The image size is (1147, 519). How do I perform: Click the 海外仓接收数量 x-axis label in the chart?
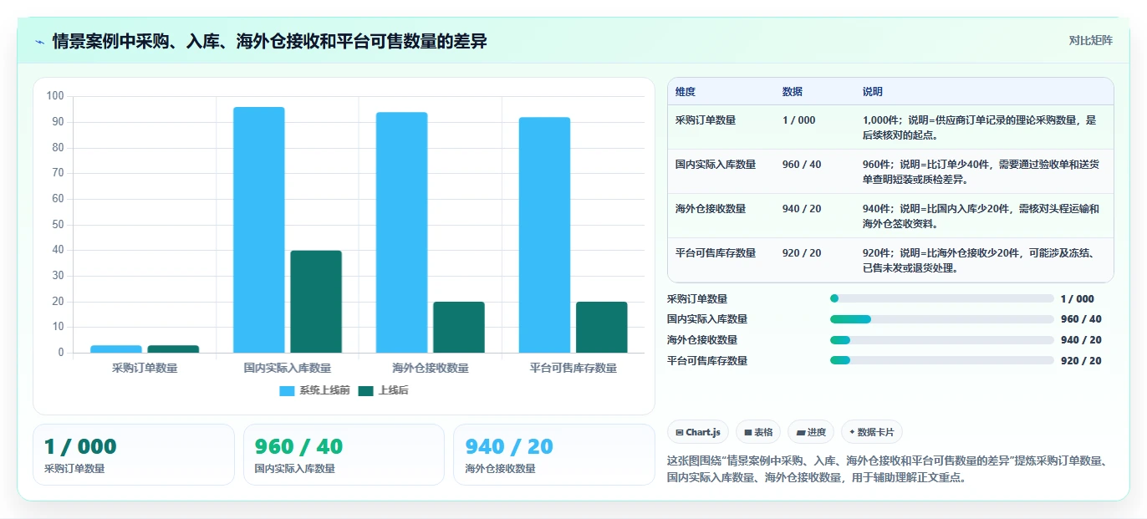pyautogui.click(x=431, y=368)
